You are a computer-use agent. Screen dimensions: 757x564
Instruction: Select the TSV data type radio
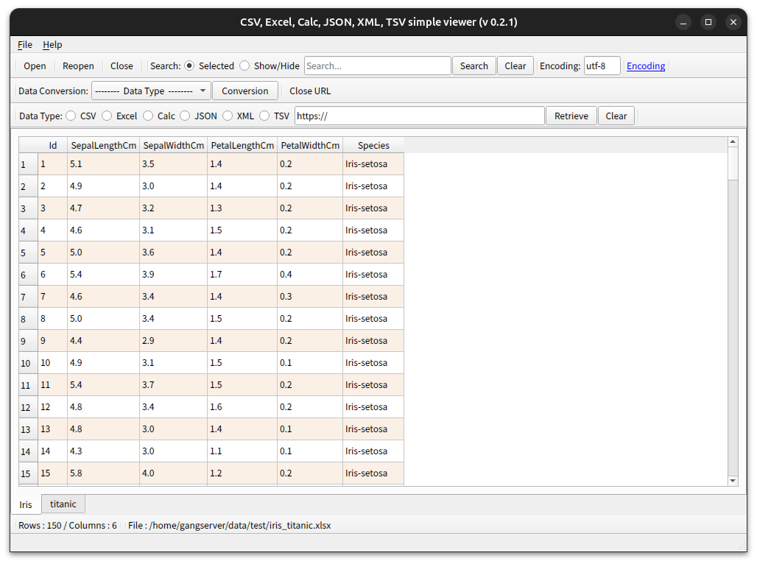(x=264, y=116)
